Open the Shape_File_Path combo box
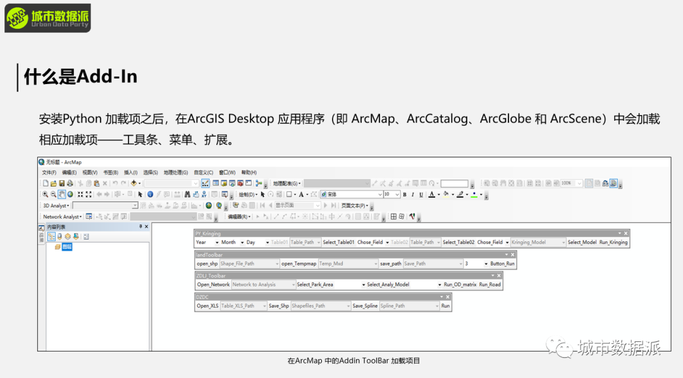The width and height of the screenshot is (683, 378). (x=249, y=264)
